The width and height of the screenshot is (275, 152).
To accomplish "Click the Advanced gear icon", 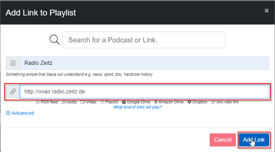I will click(8, 113).
